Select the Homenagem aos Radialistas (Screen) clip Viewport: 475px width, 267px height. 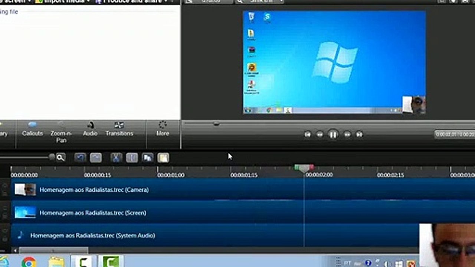pyautogui.click(x=243, y=212)
